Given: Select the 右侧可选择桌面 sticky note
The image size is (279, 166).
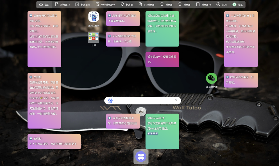Looking at the screenshot, I should (241, 80).
